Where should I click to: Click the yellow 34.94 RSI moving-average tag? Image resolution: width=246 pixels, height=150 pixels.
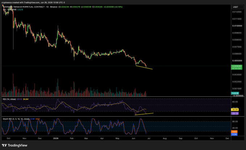[235, 110]
